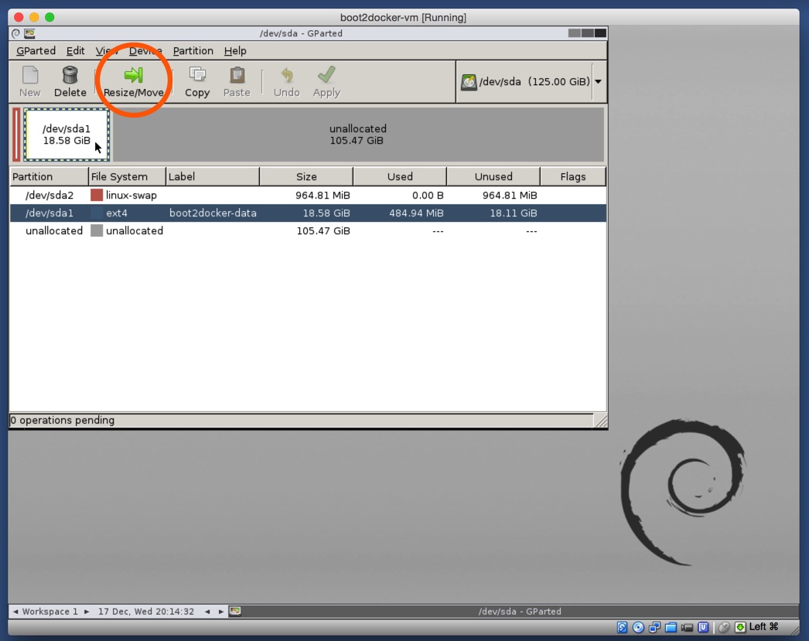This screenshot has height=641, width=809.
Task: Click the Apply checkmark icon
Action: (326, 75)
